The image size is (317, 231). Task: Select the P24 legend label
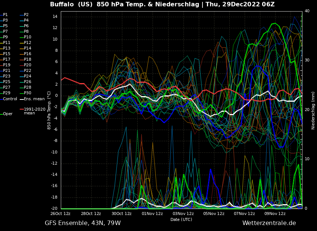tap(28, 76)
